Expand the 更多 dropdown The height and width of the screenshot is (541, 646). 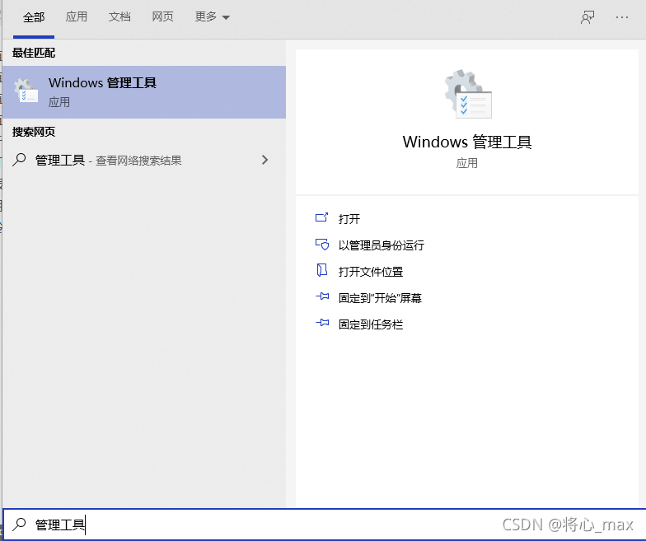click(x=213, y=16)
